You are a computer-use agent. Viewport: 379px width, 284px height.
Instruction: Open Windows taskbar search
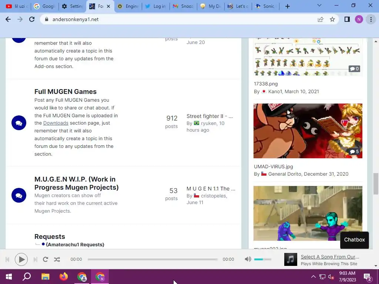tap(27, 277)
